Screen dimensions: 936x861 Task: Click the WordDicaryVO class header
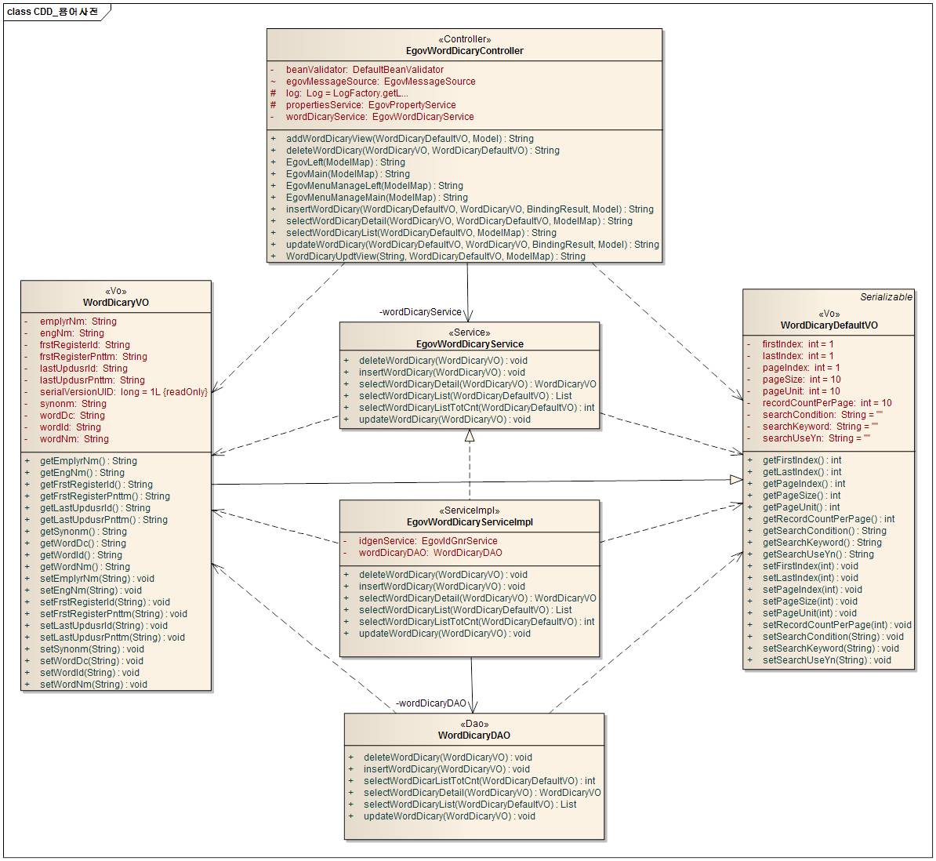[x=115, y=303]
